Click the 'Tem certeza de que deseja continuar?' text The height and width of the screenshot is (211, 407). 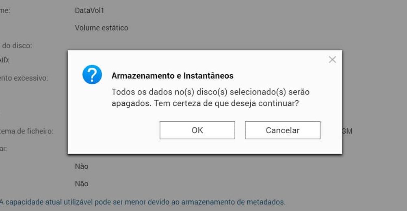click(226, 103)
